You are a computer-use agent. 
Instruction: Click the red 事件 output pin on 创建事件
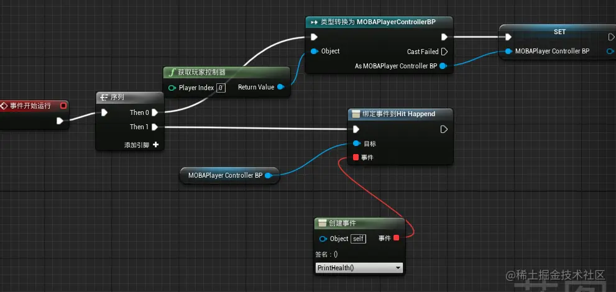tap(396, 238)
